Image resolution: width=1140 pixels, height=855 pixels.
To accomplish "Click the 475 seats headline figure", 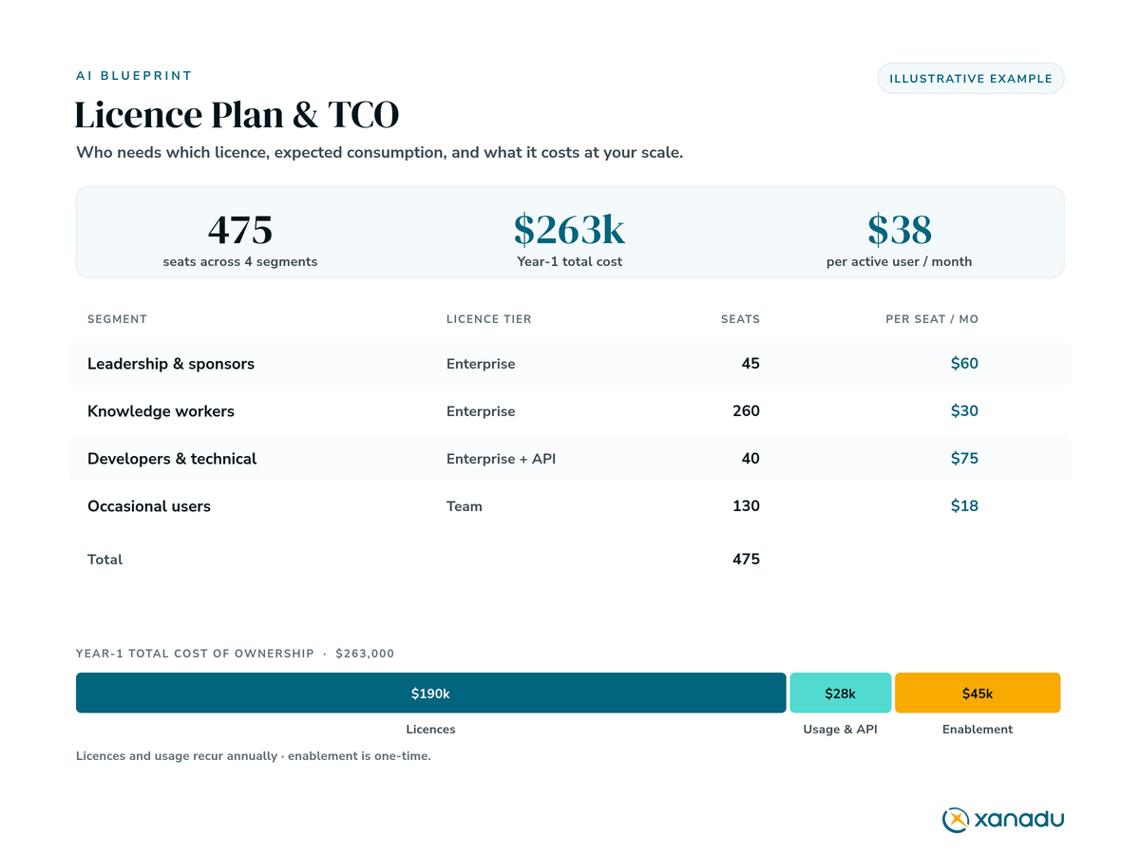I will point(240,229).
